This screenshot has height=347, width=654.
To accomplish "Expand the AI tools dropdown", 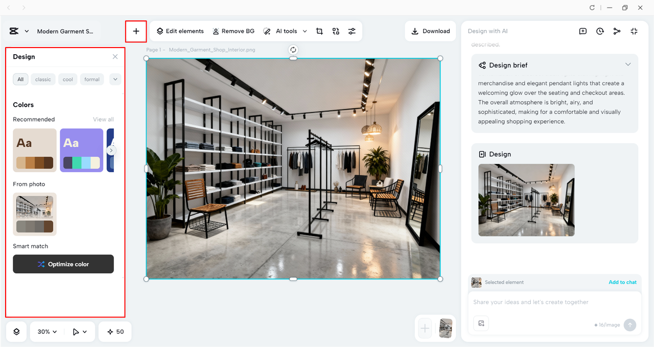I will [x=305, y=31].
